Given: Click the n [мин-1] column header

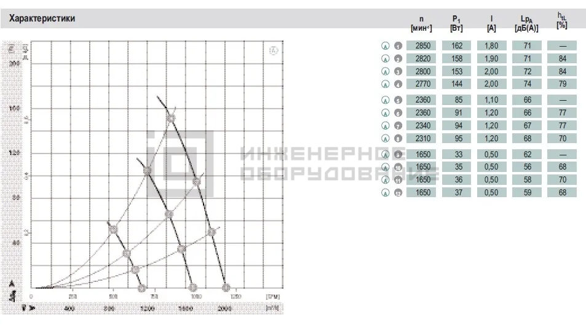Looking at the screenshot, I should pyautogui.click(x=421, y=23).
